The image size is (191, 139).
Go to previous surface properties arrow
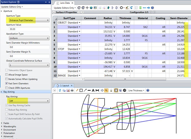(79, 12)
